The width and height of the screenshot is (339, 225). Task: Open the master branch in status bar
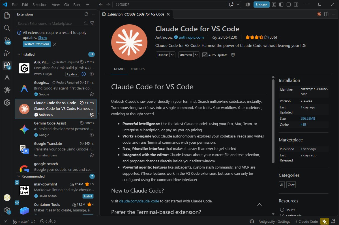pos(21,221)
